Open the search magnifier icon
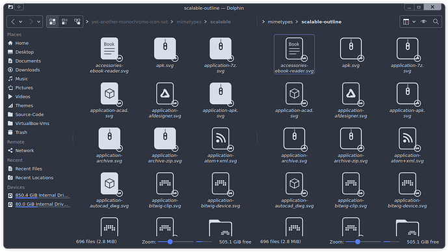The width and height of the screenshot is (448, 252). [436, 21]
